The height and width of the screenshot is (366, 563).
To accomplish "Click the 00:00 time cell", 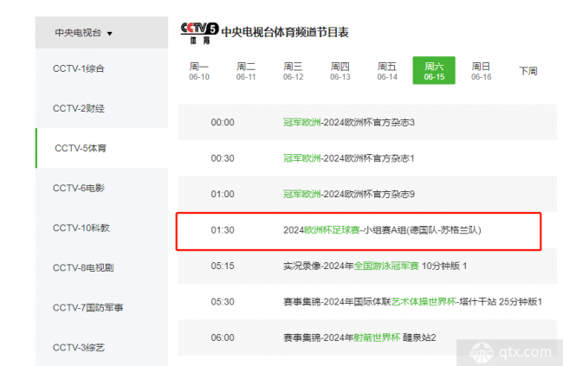I will pos(223,122).
